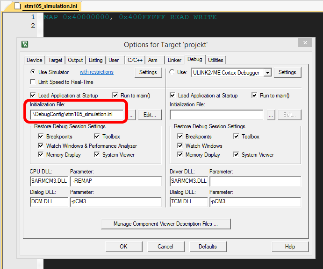Select the hardware debugger Use radio button
The width and height of the screenshot is (323, 269).
pyautogui.click(x=172, y=72)
